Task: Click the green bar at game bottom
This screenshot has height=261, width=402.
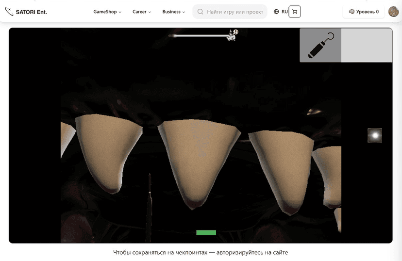Action: pos(206,233)
